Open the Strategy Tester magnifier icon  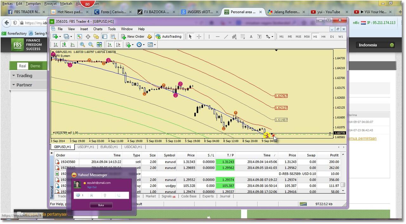(x=113, y=36)
